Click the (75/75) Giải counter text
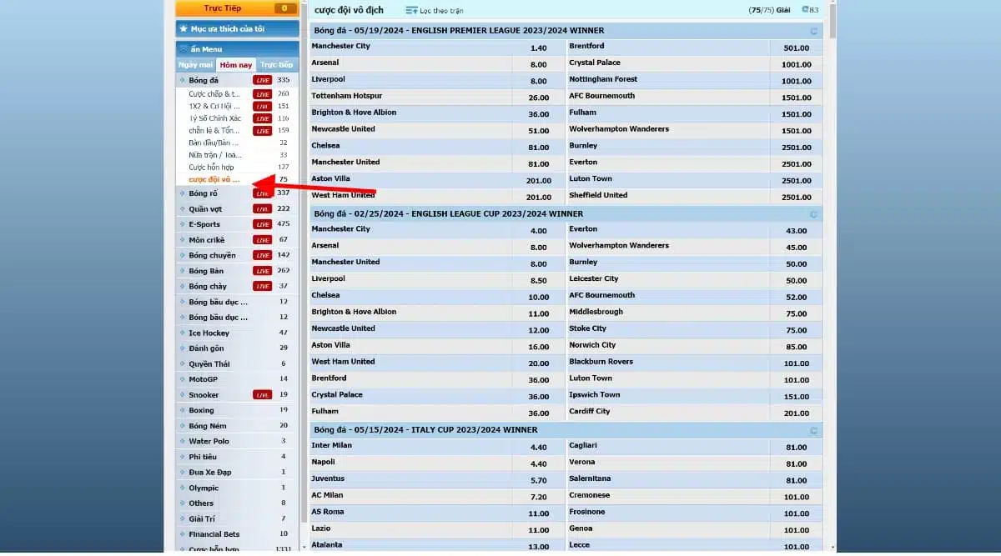 click(x=769, y=10)
